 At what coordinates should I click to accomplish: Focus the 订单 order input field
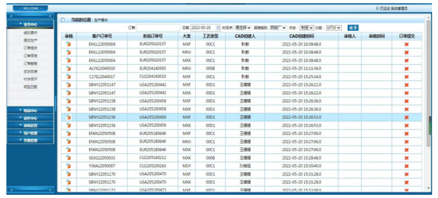[159, 28]
